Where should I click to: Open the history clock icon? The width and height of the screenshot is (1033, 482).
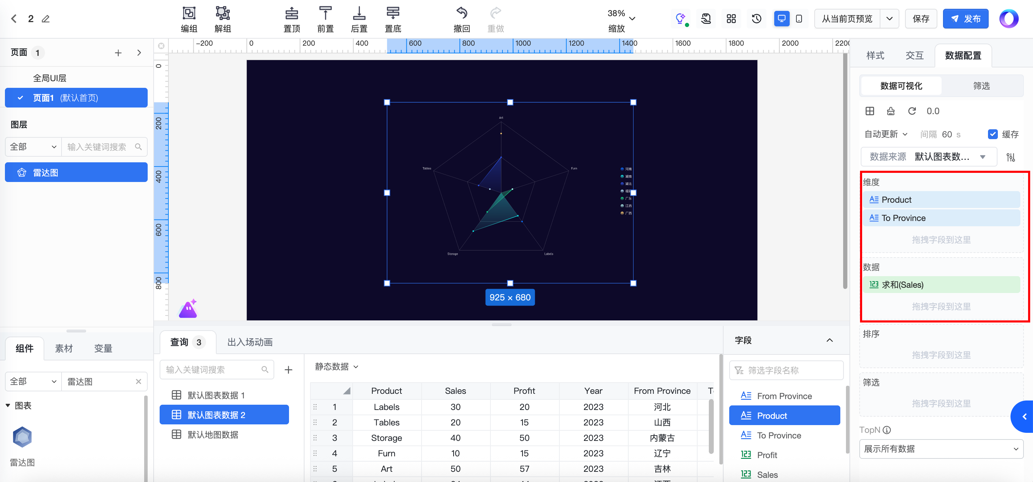pyautogui.click(x=756, y=19)
